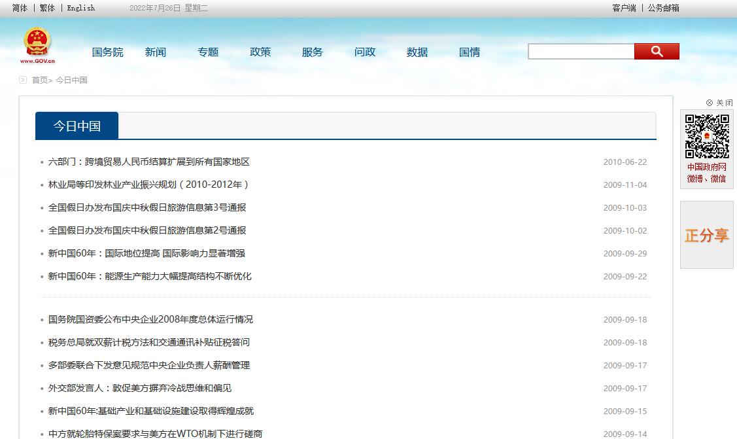Open the 公务邮箱 link
This screenshot has width=737, height=439.
tap(663, 8)
